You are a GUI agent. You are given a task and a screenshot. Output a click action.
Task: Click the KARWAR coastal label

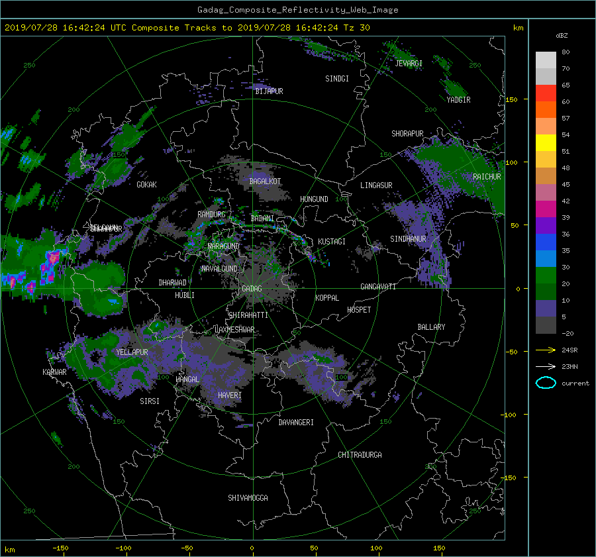coord(54,372)
